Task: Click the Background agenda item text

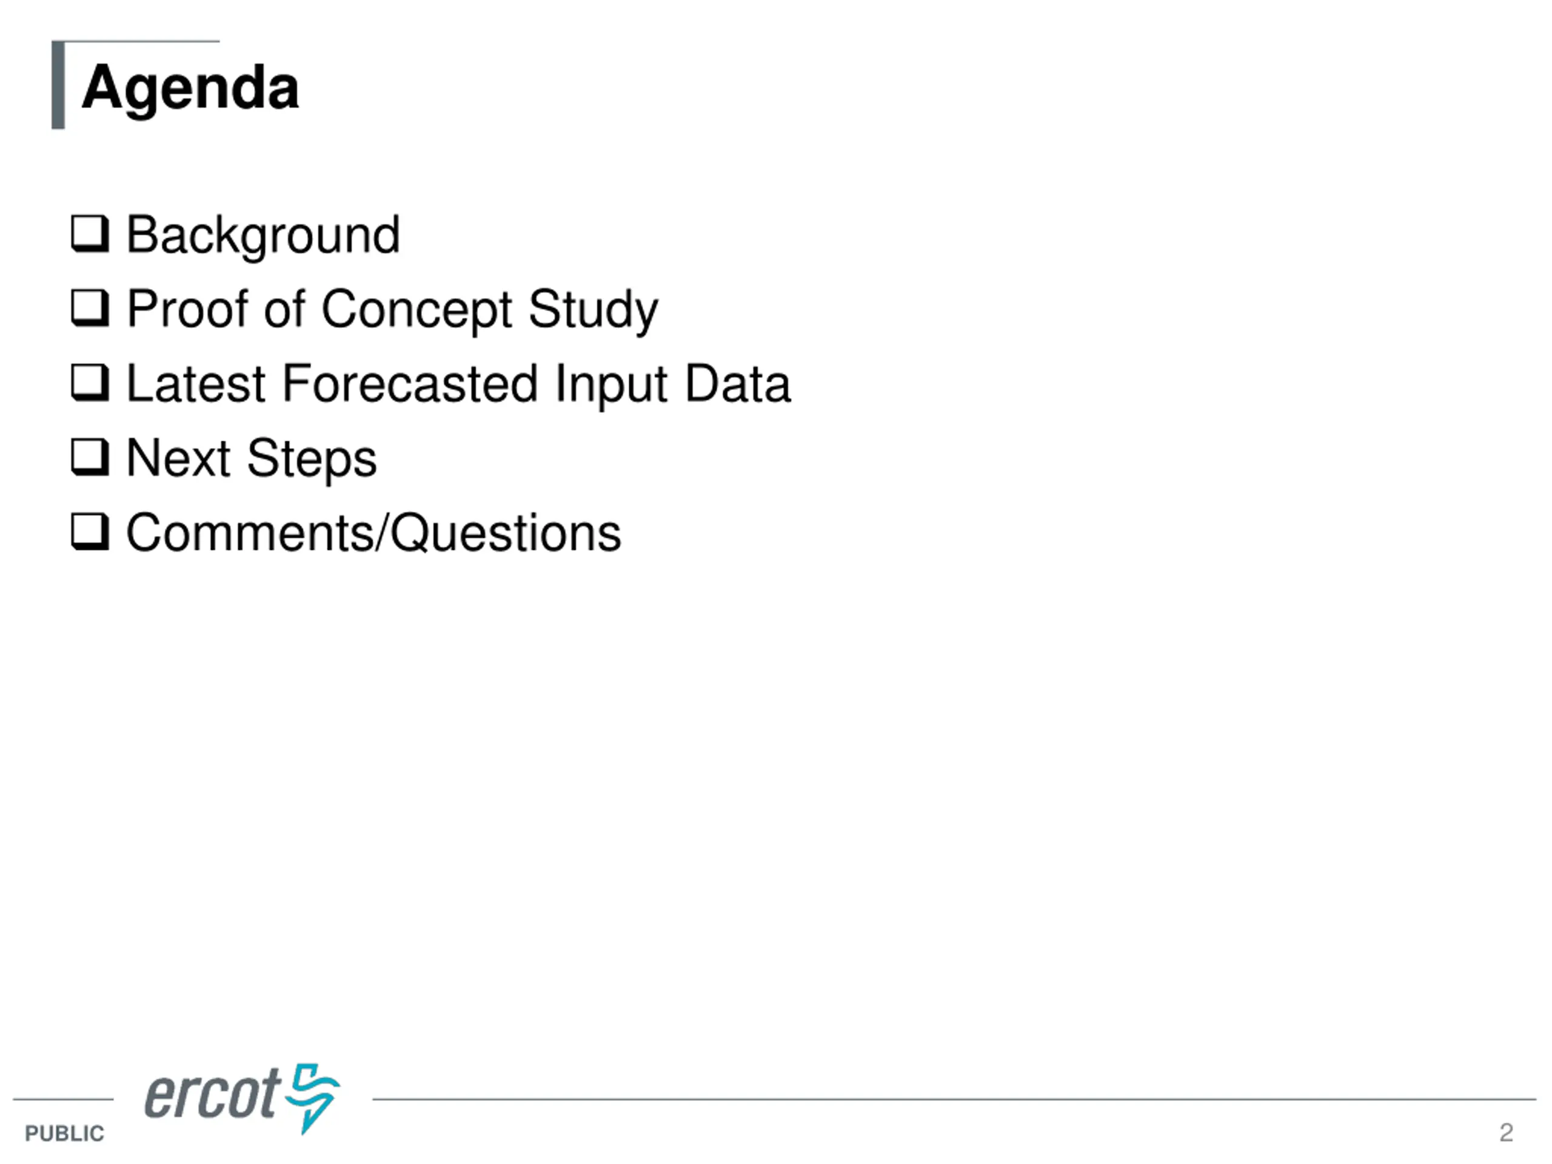Action: point(263,236)
